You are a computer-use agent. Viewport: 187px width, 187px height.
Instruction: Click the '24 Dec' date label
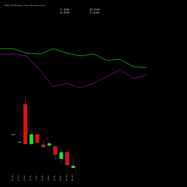click(x=66, y=178)
